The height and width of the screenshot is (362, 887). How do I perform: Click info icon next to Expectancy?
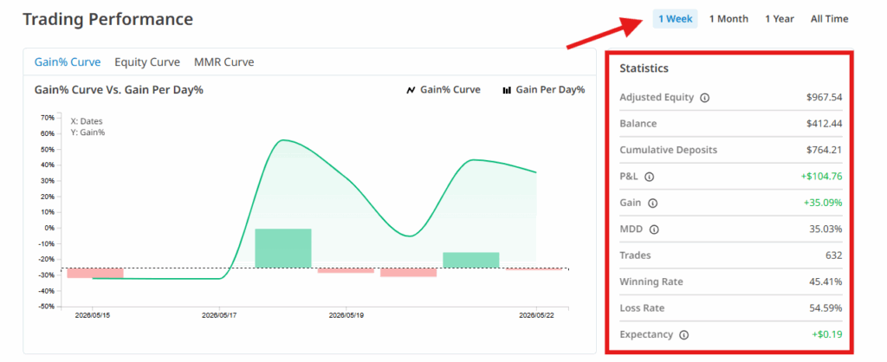(684, 334)
